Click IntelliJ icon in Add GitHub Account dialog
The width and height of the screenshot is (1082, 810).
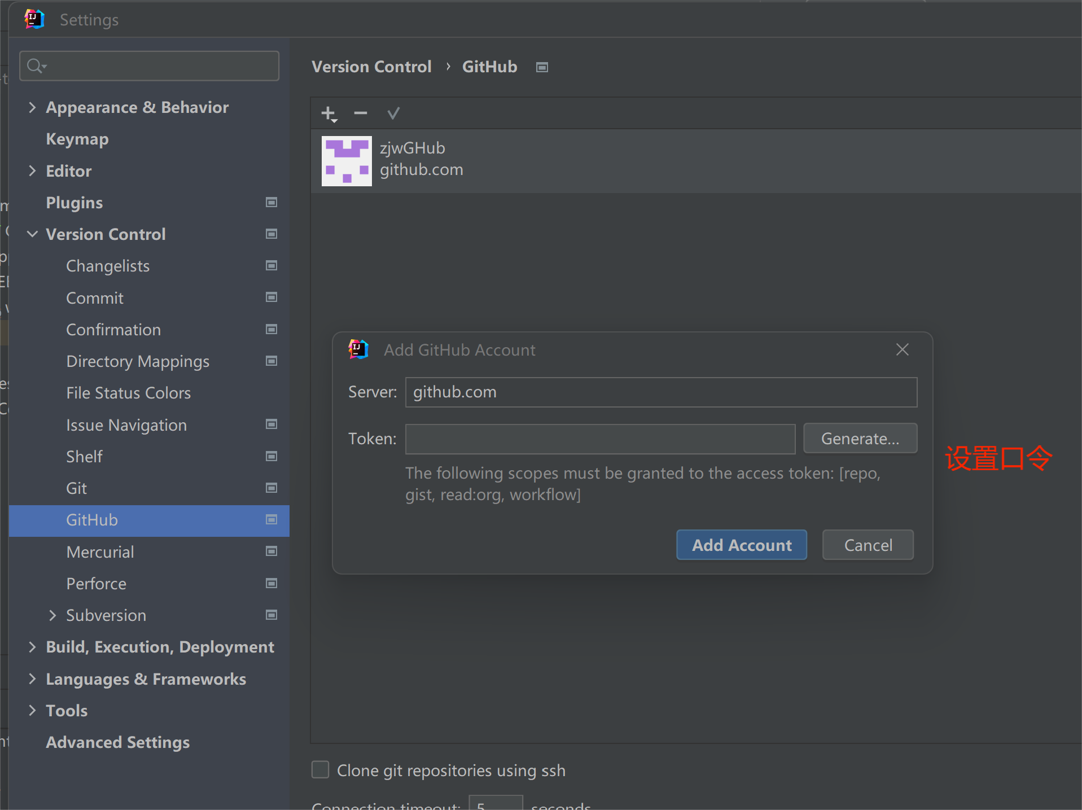click(358, 349)
